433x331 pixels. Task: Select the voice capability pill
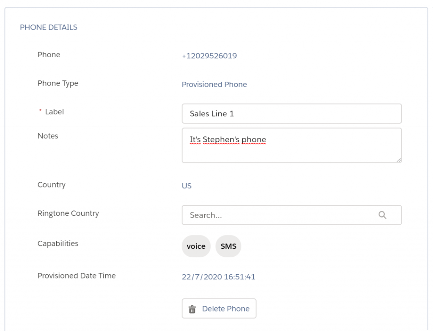196,246
